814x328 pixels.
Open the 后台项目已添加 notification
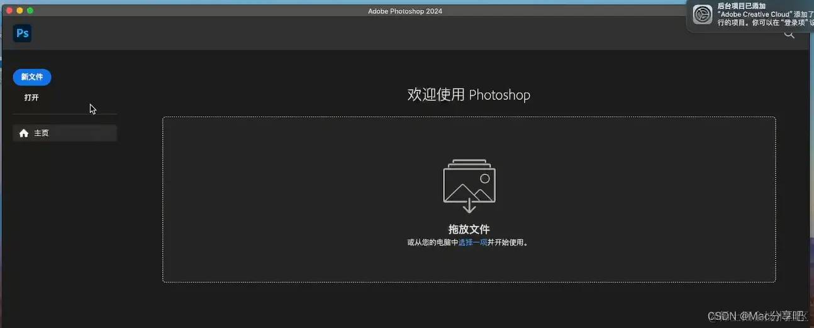pos(750,15)
